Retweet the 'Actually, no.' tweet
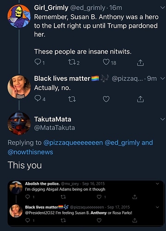 tap(72, 99)
